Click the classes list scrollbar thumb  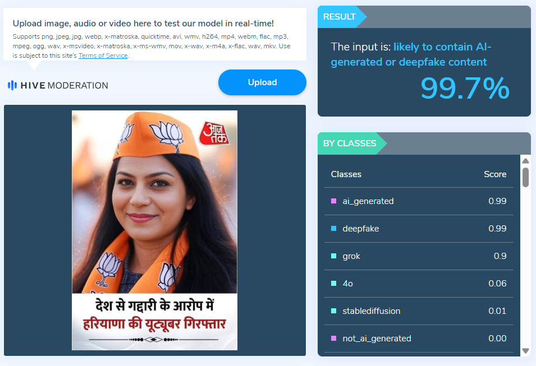[525, 177]
